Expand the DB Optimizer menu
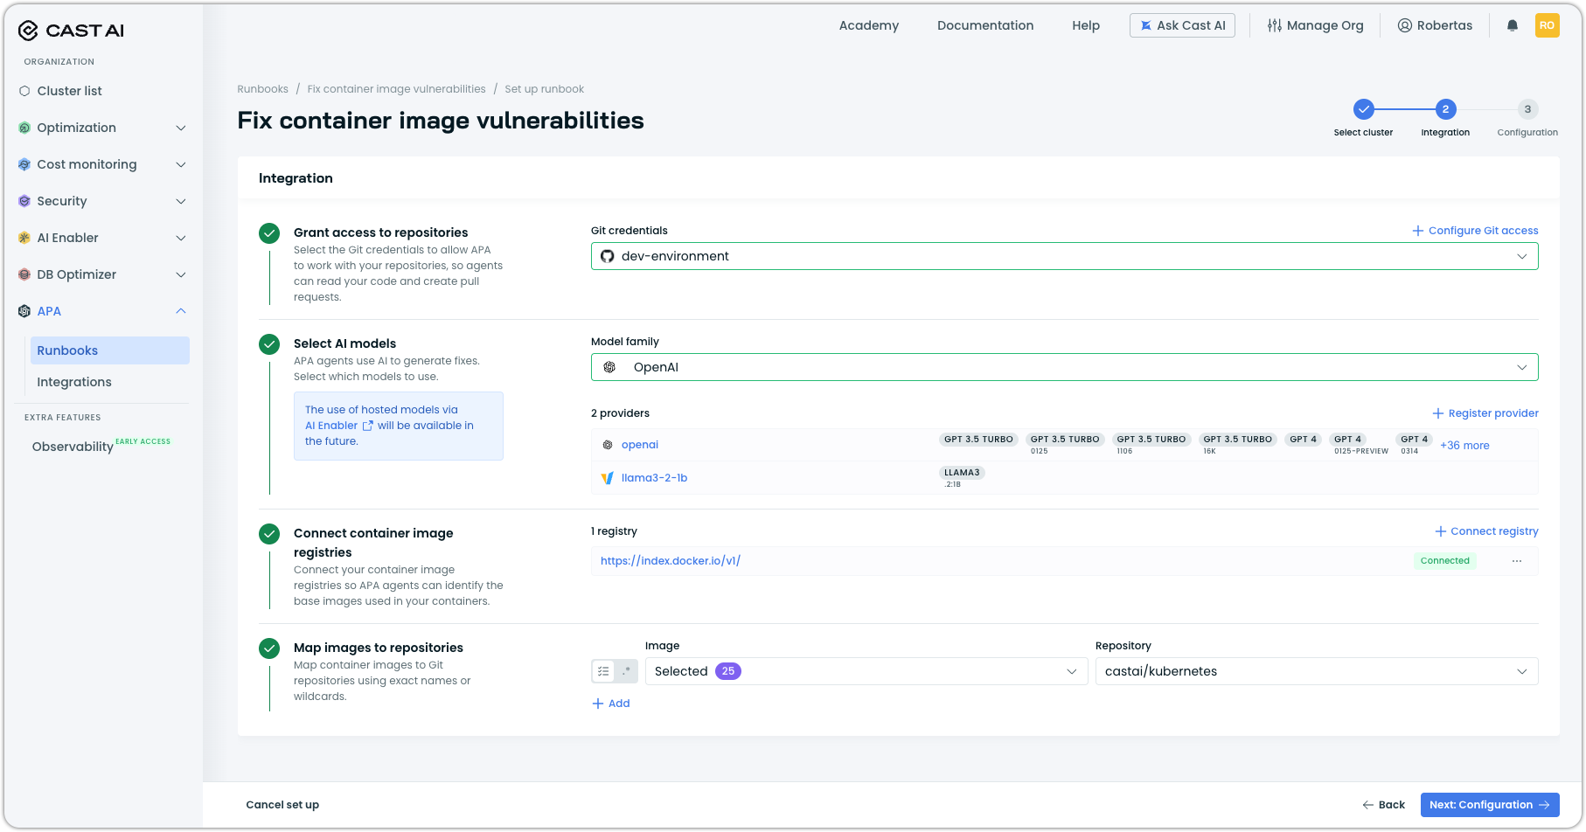 click(181, 274)
